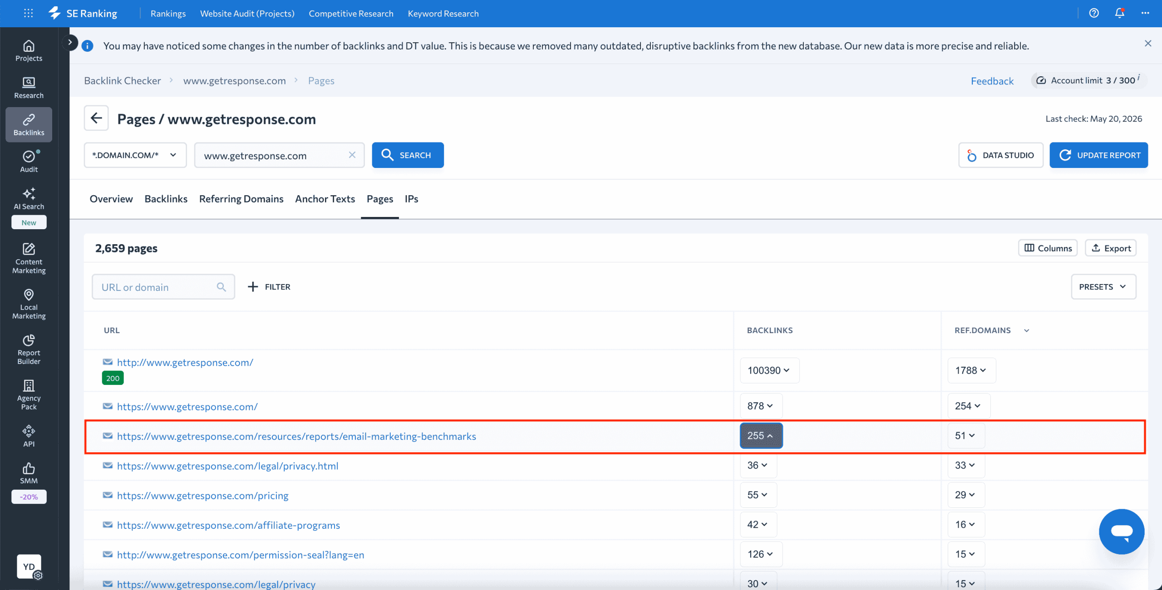Focus the URL or domain filter field
The height and width of the screenshot is (590, 1162).
pyautogui.click(x=163, y=287)
